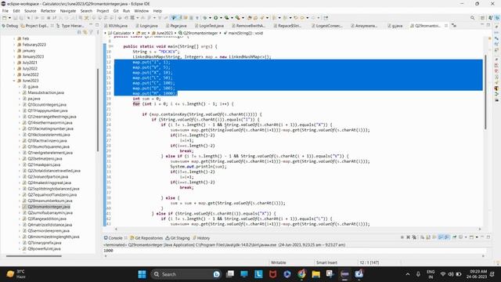The height and width of the screenshot is (282, 501).
Task: Open the Navigate menu
Action: pyautogui.click(x=68, y=11)
